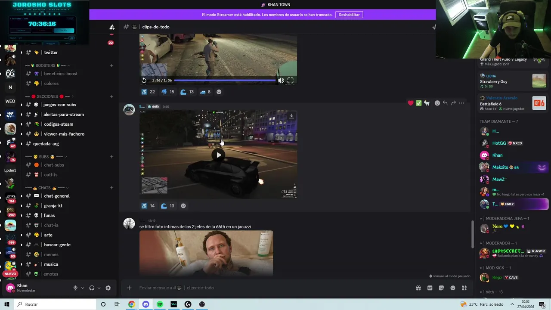Seek in the top video progress bar
Viewport: 551px width, 310px height.
225,81
